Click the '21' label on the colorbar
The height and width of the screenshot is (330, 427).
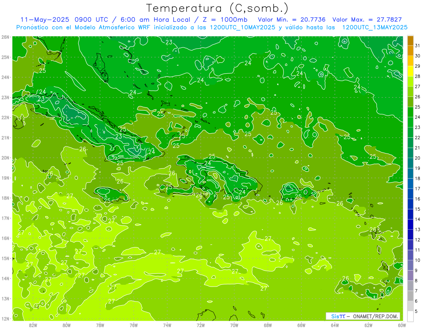point(418,148)
